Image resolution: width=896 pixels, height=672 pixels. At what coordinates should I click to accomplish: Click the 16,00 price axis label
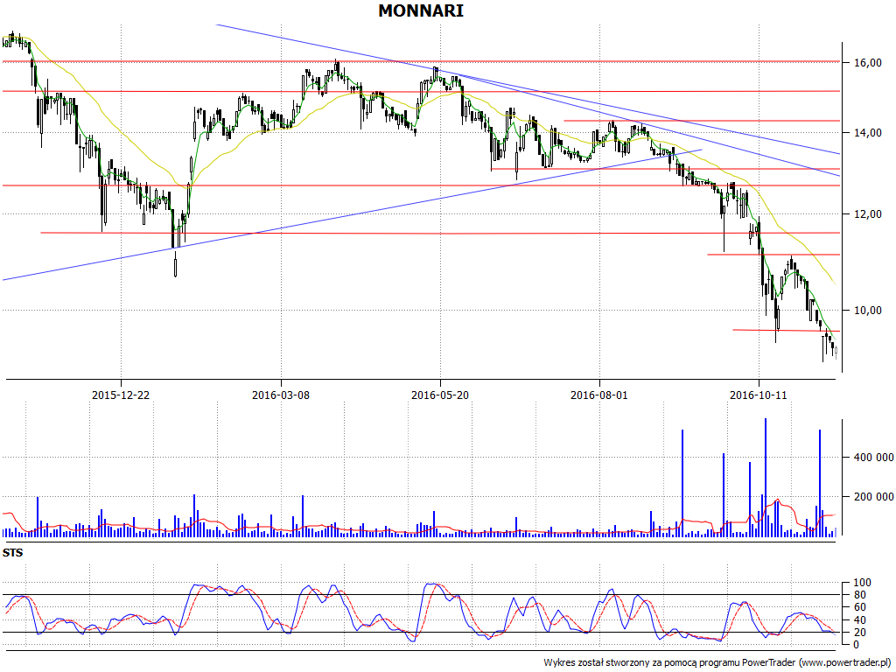pos(867,63)
